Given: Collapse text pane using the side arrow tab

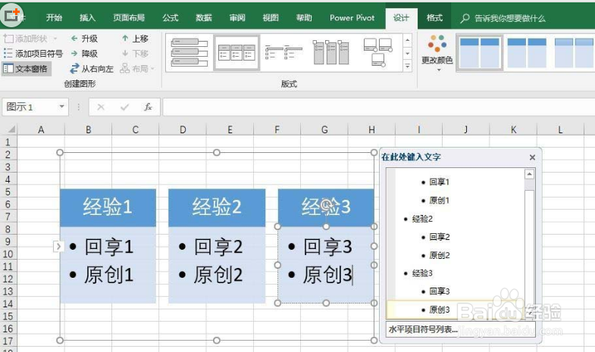Looking at the screenshot, I should pyautogui.click(x=58, y=247).
